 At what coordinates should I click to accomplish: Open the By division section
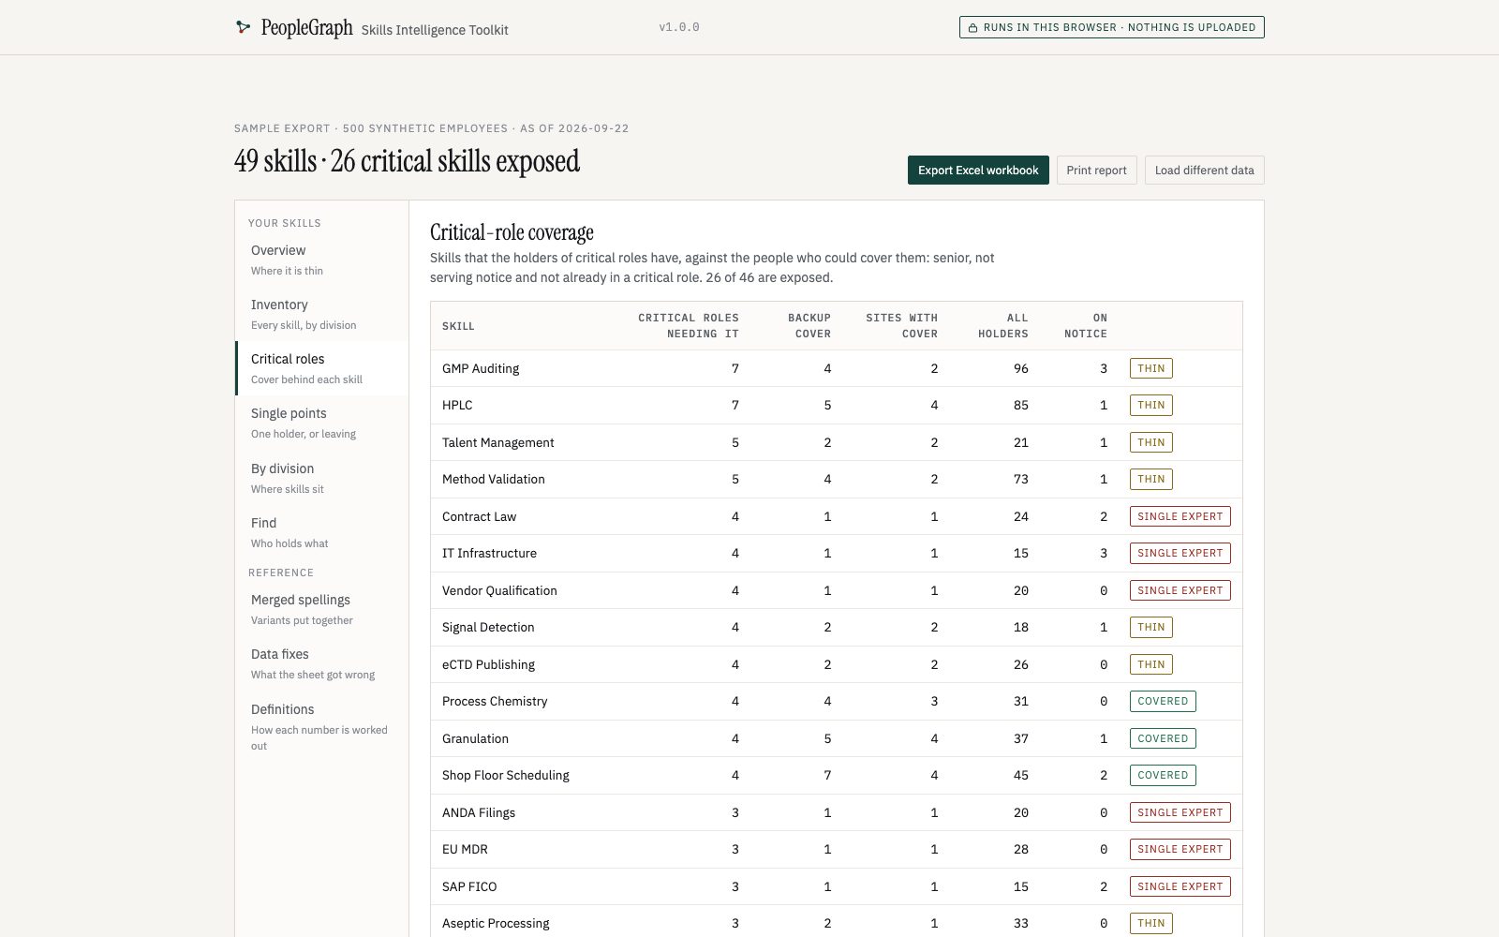coord(321,478)
